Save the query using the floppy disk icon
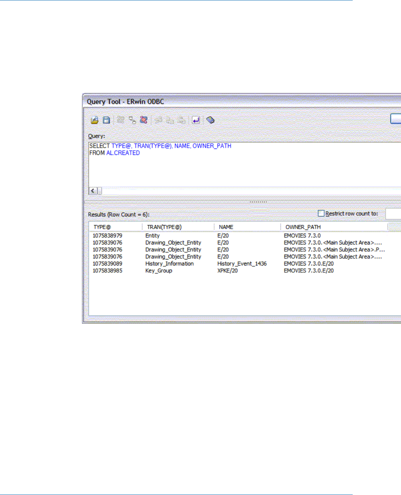This screenshot has width=401, height=495. 106,120
